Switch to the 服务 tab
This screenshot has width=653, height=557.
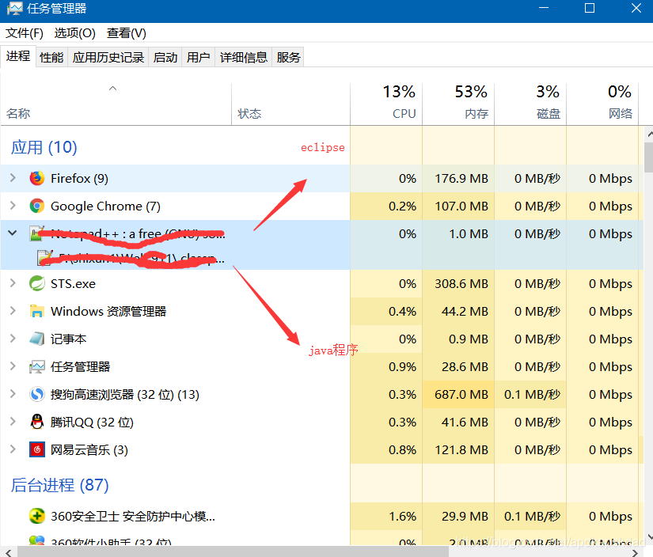(288, 57)
